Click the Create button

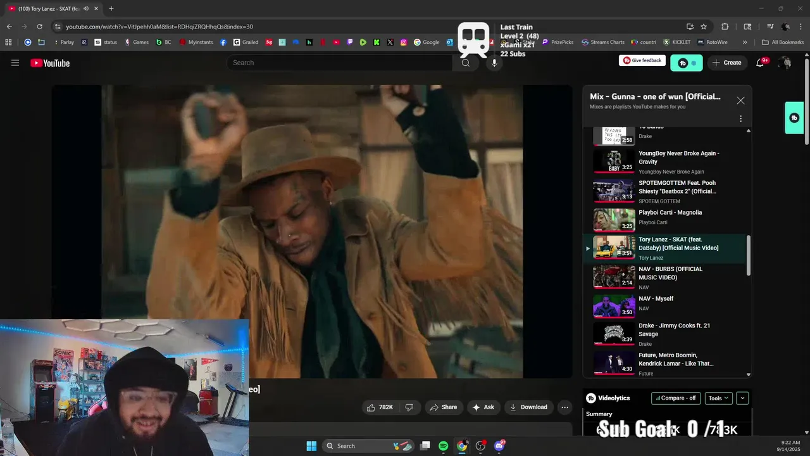tap(726, 63)
